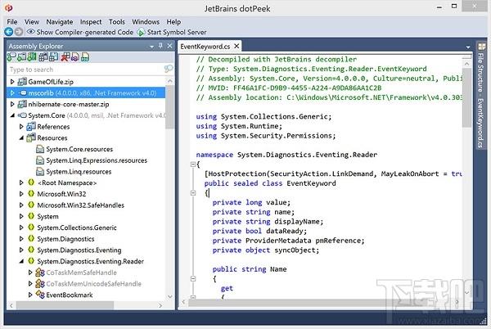Image resolution: width=491 pixels, height=329 pixels.
Task: Open assembly via first Assembly Explorer toolbar icon
Action: click(11, 57)
